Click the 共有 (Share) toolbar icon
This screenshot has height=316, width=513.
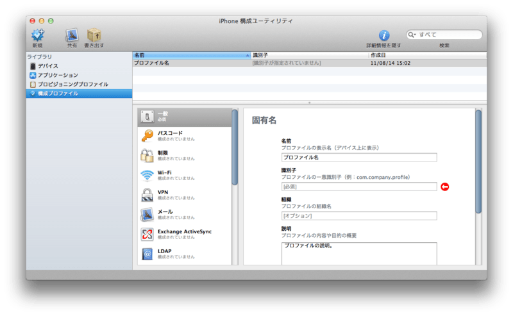[x=72, y=35]
